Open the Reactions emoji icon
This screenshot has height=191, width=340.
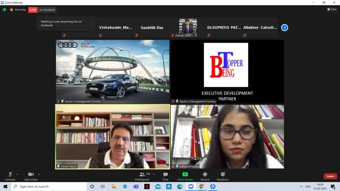pos(223,174)
